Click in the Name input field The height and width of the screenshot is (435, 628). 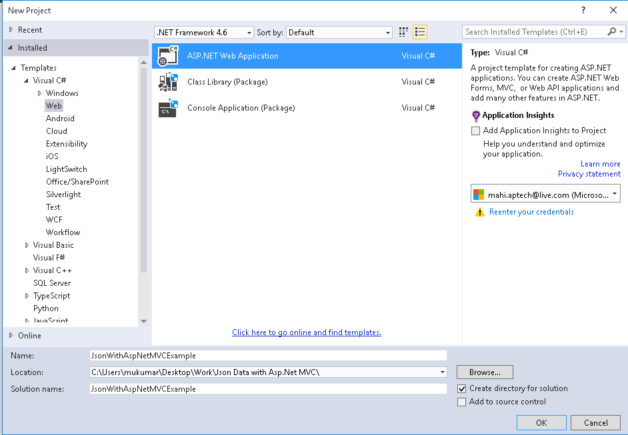pyautogui.click(x=268, y=355)
